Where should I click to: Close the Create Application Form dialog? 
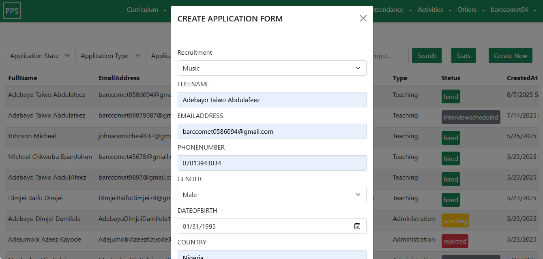pyautogui.click(x=363, y=18)
